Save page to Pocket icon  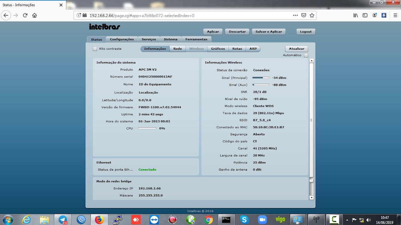click(304, 15)
